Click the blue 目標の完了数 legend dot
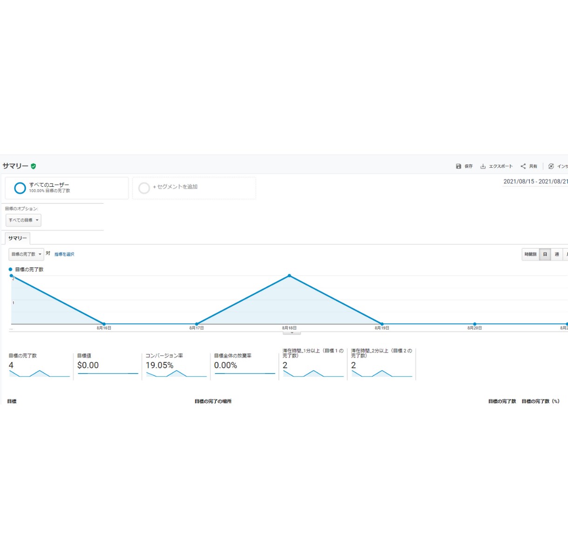Image resolution: width=568 pixels, height=559 pixels. point(11,269)
